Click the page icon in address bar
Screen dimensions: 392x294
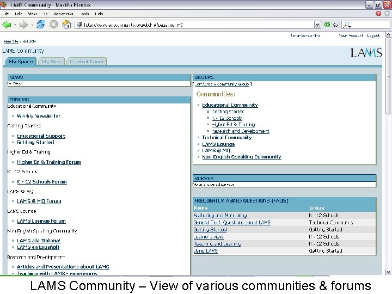tap(79, 24)
